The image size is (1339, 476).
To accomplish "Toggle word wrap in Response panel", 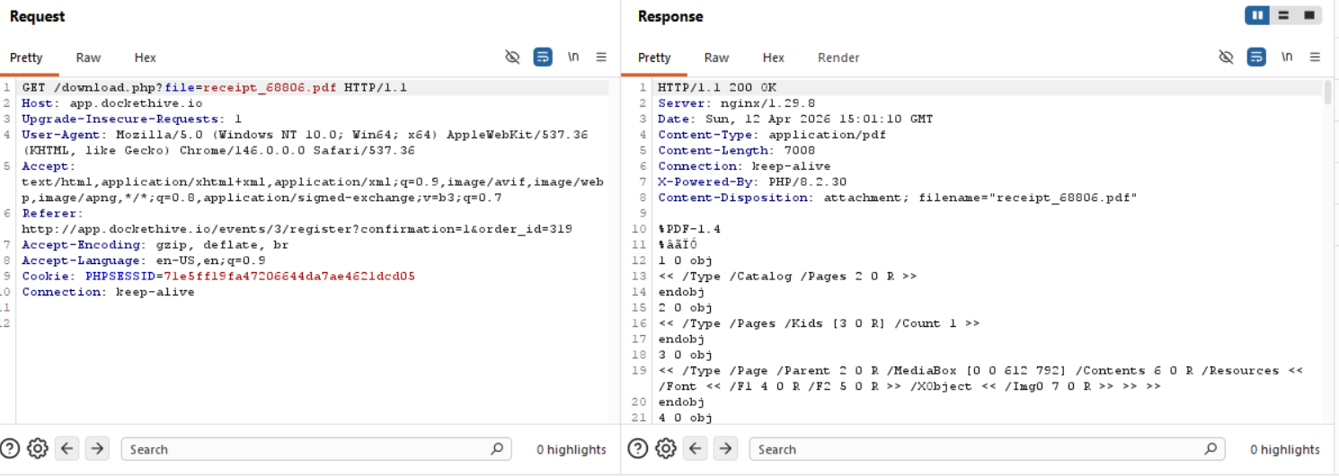I will coord(1256,57).
